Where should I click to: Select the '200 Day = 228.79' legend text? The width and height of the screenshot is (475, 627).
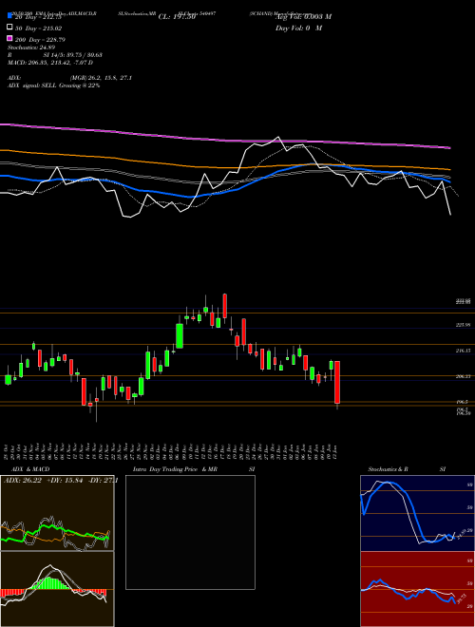click(x=41, y=40)
